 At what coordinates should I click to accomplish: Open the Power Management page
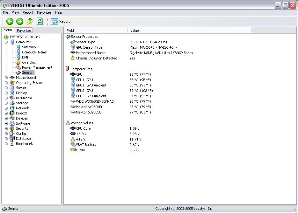[37, 67]
